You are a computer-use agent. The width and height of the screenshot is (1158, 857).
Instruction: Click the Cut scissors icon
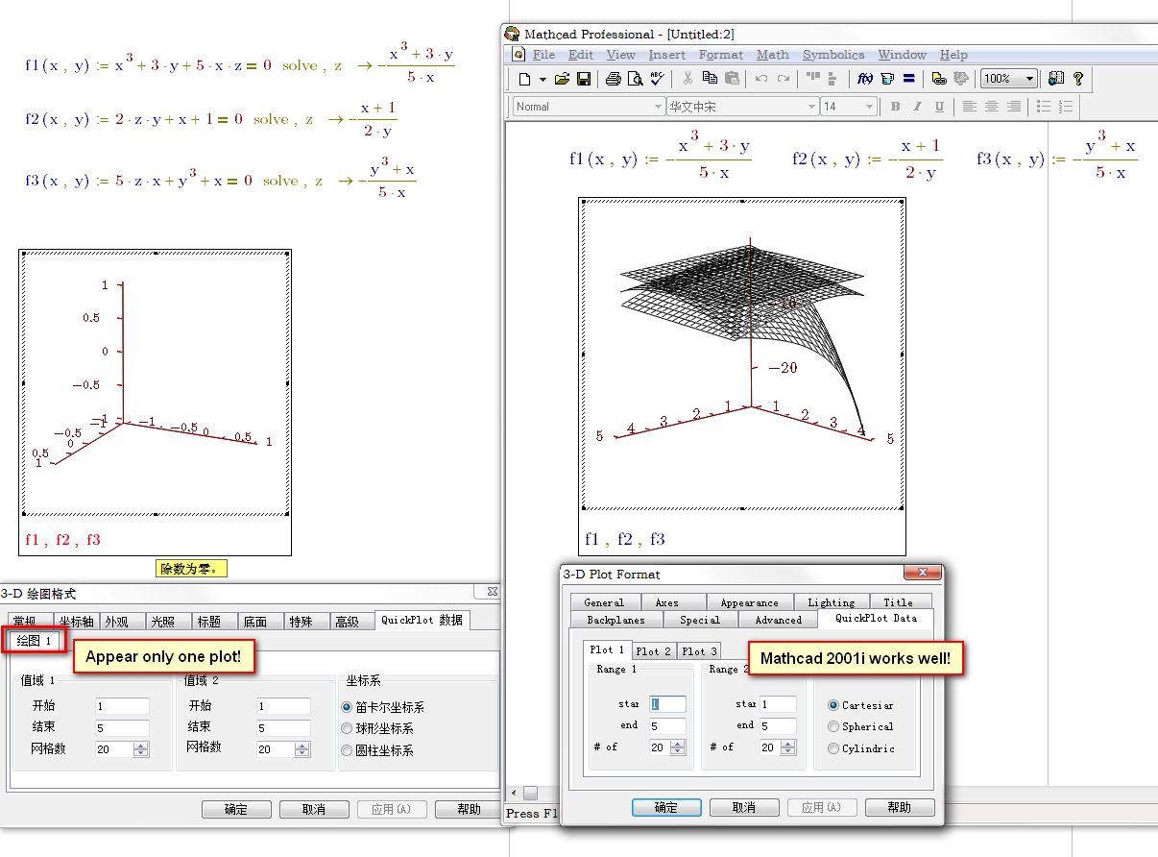[x=688, y=79]
